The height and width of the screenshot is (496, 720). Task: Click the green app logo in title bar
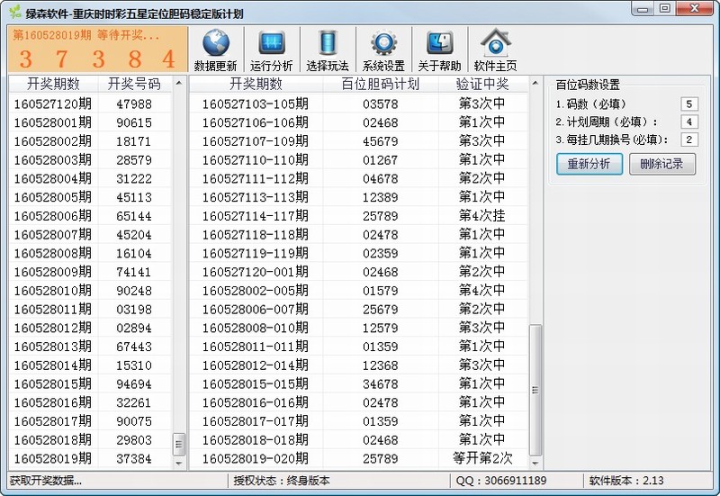tap(14, 12)
